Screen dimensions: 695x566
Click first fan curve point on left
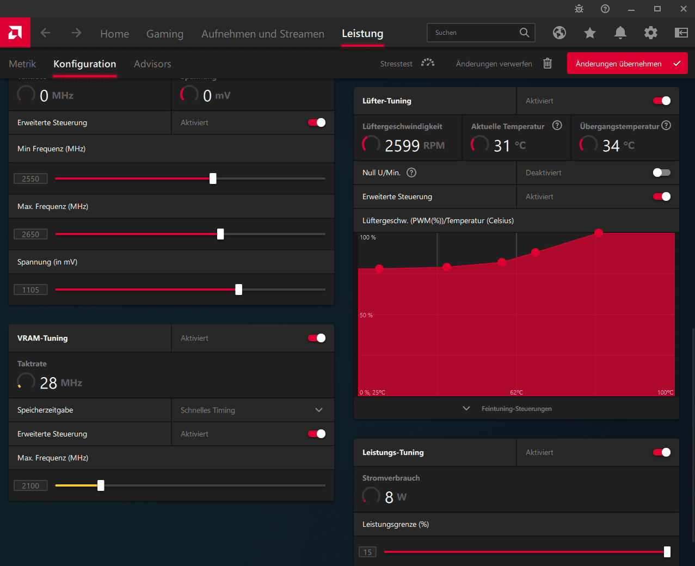(379, 268)
